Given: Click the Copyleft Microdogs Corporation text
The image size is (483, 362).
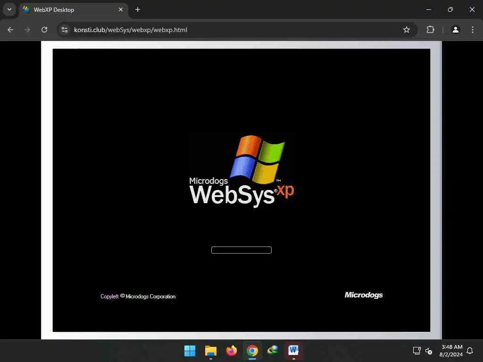Looking at the screenshot, I should [138, 296].
